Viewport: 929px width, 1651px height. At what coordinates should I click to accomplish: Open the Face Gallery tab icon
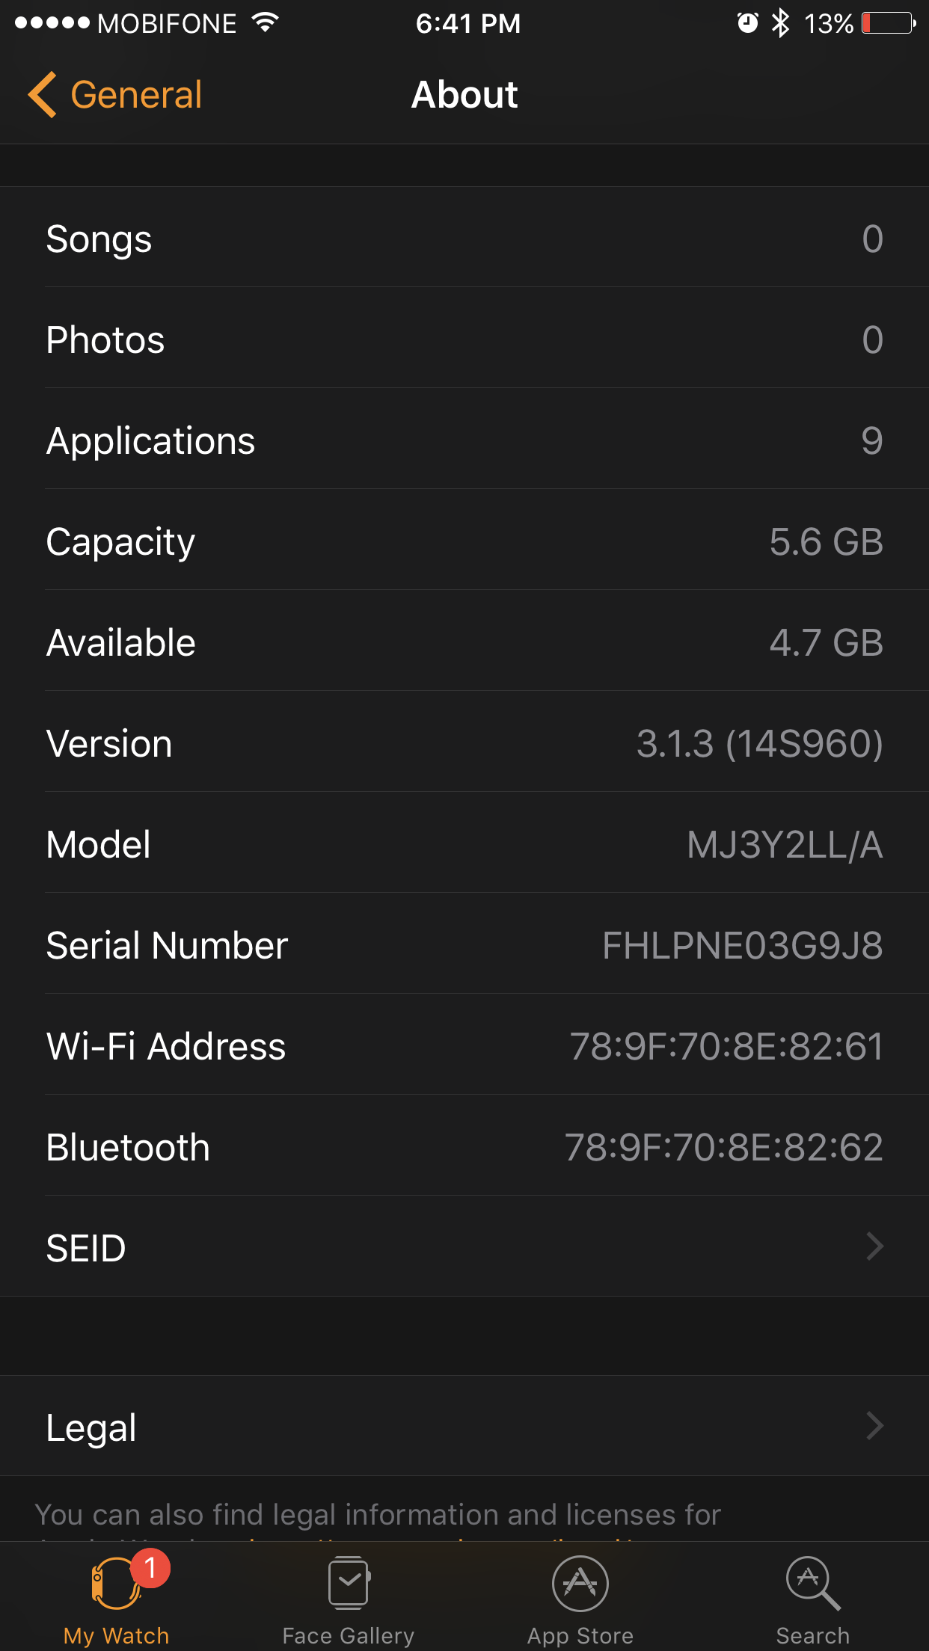point(349,1583)
